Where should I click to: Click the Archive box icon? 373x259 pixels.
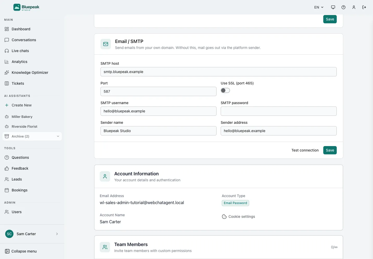tap(7, 136)
